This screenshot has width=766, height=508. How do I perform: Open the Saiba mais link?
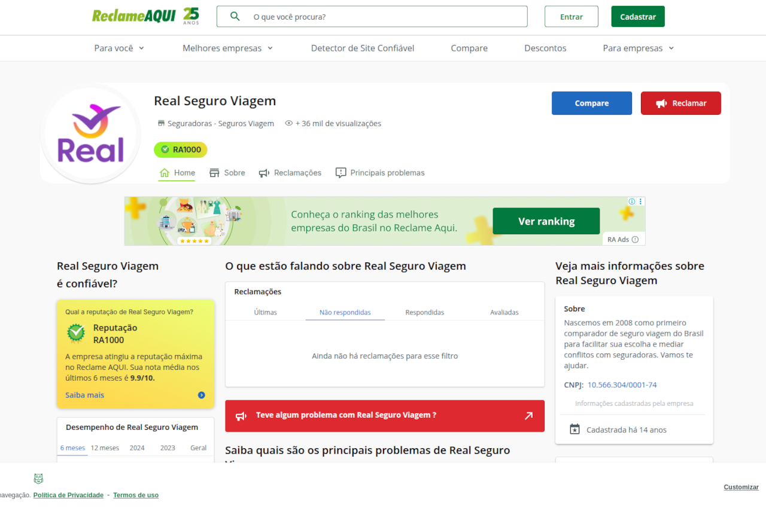[x=84, y=395]
